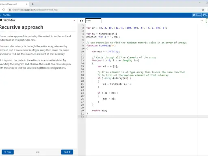Click code line 'var el = ar[i];'

pyautogui.click(x=108, y=66)
